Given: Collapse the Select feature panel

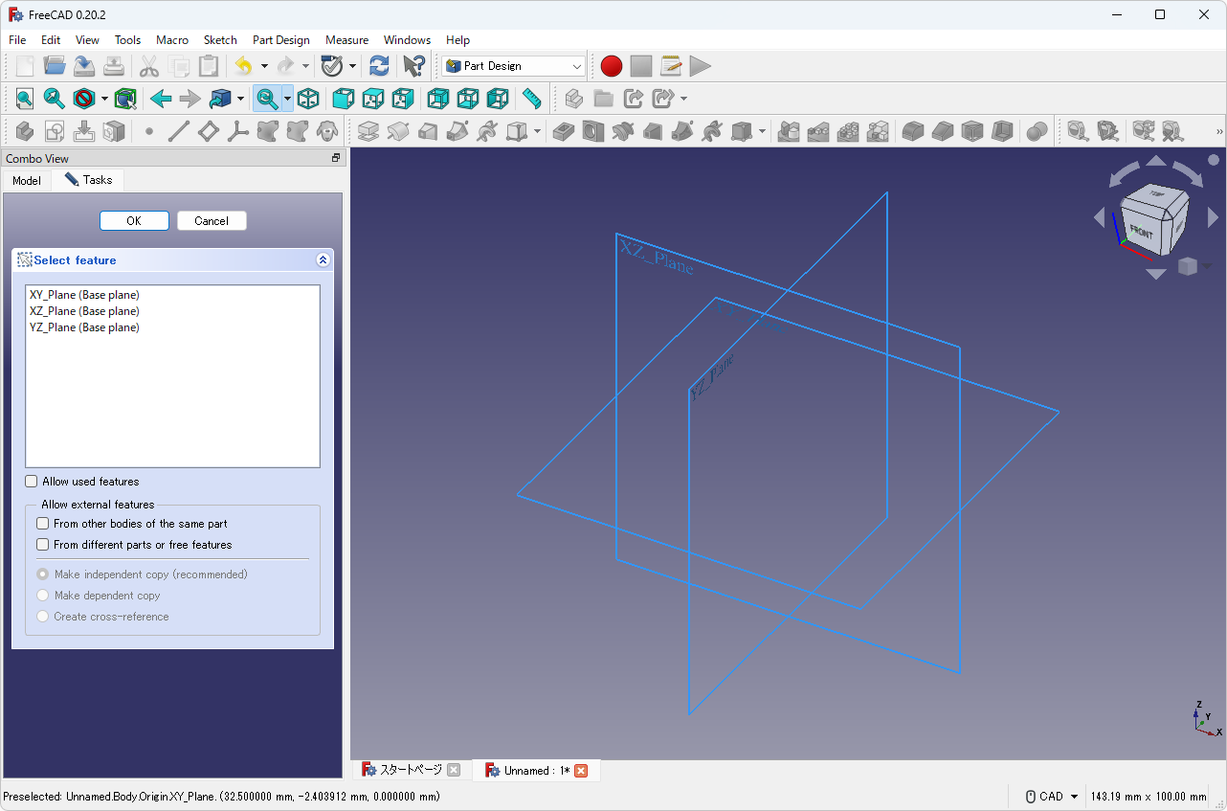Looking at the screenshot, I should (x=323, y=259).
